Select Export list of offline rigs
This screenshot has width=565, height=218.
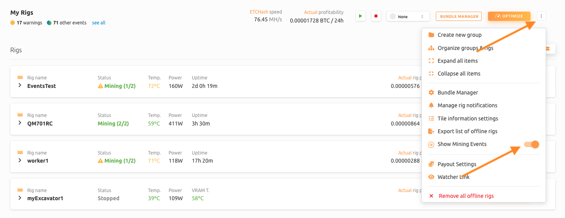point(467,131)
